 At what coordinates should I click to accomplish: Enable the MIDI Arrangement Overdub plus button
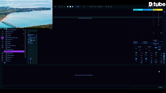pos(76,7)
